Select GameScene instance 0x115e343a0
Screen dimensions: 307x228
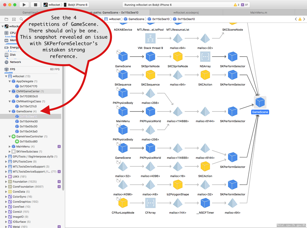pyautogui.click(x=29, y=131)
